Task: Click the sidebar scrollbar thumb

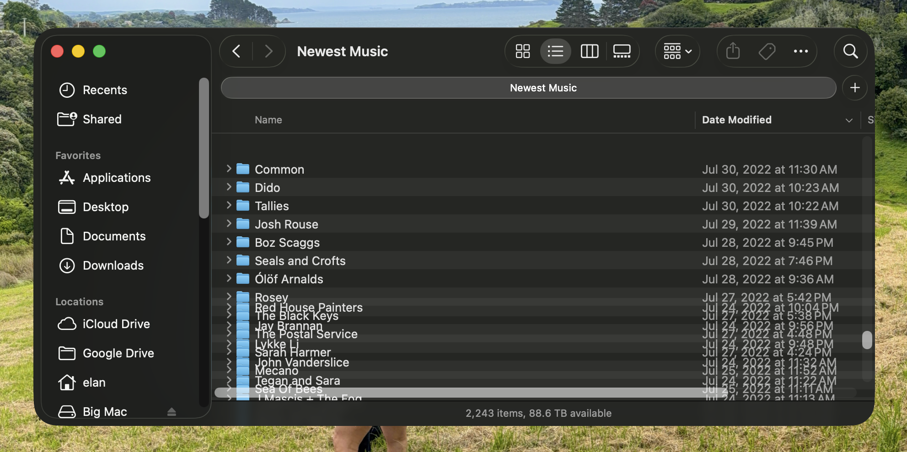Action: tap(204, 148)
